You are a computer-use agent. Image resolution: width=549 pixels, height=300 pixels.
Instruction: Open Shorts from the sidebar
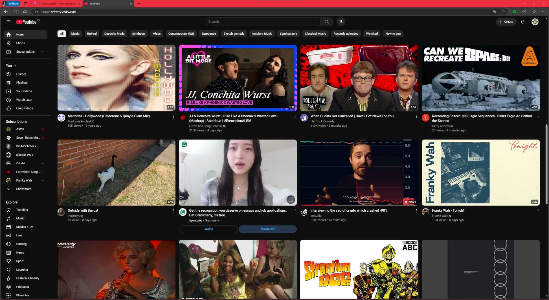(20, 43)
